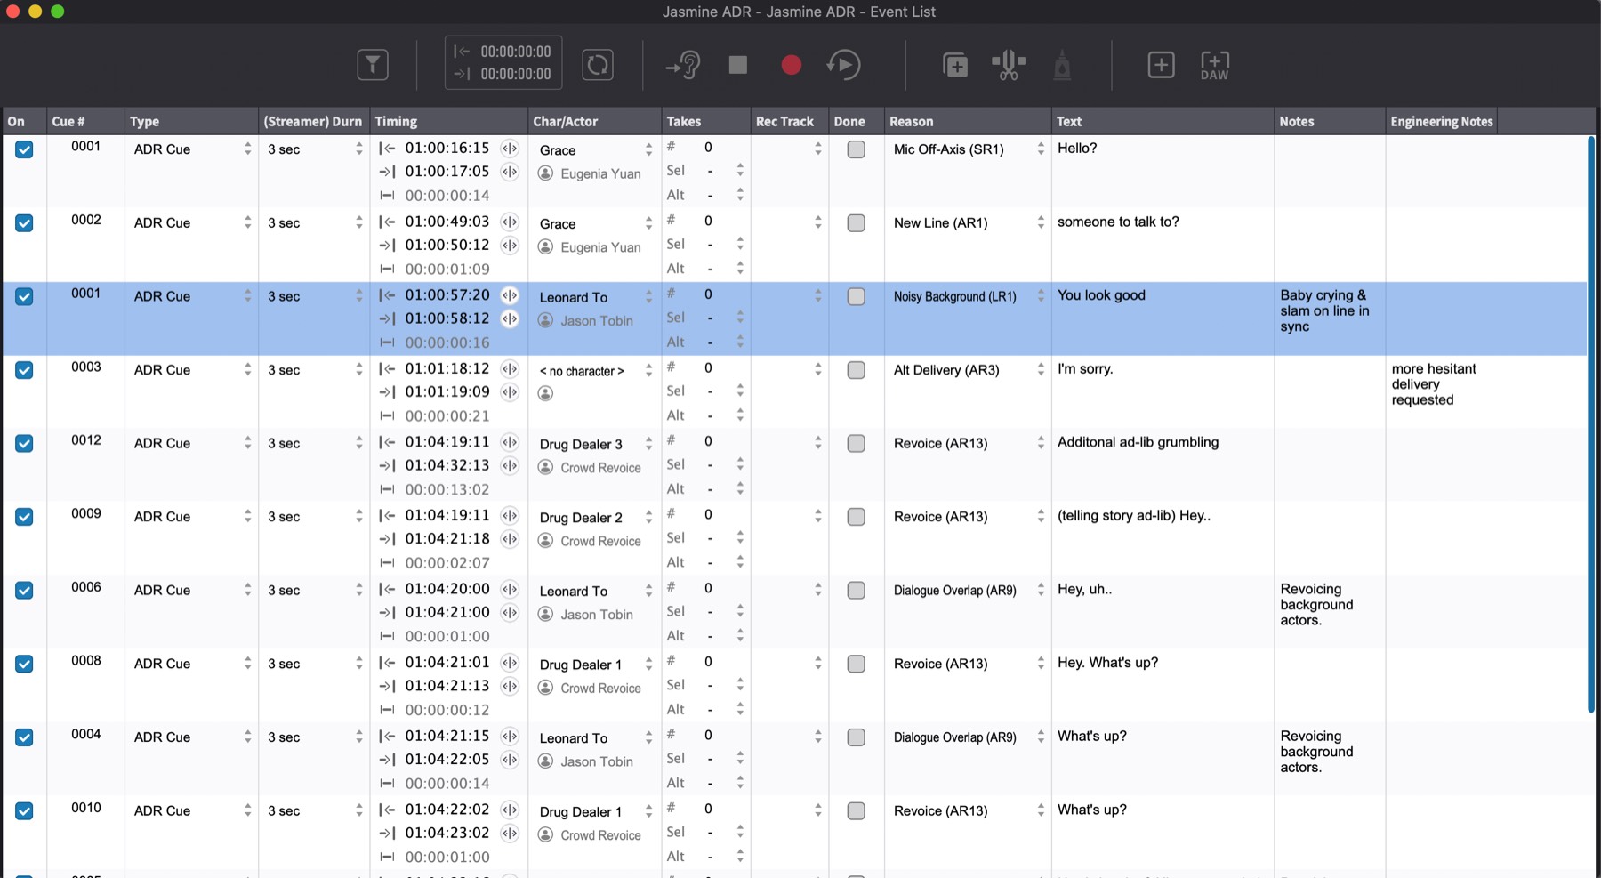Tick Done for the 'Hey, uh..' cue
The width and height of the screenshot is (1601, 878).
point(856,590)
